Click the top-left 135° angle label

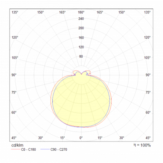15,12
